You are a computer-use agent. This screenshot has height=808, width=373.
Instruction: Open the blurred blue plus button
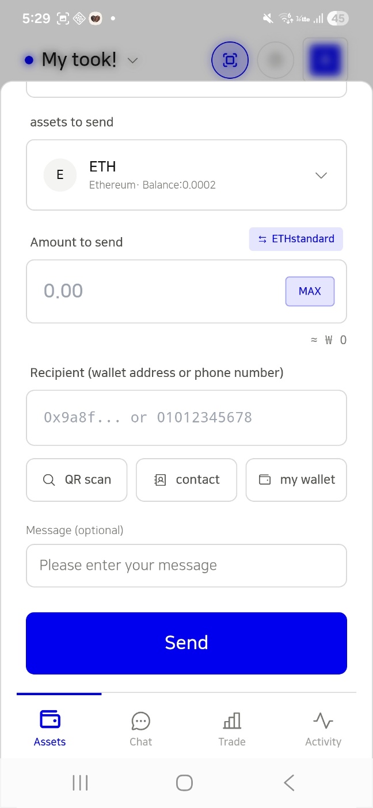click(x=325, y=59)
